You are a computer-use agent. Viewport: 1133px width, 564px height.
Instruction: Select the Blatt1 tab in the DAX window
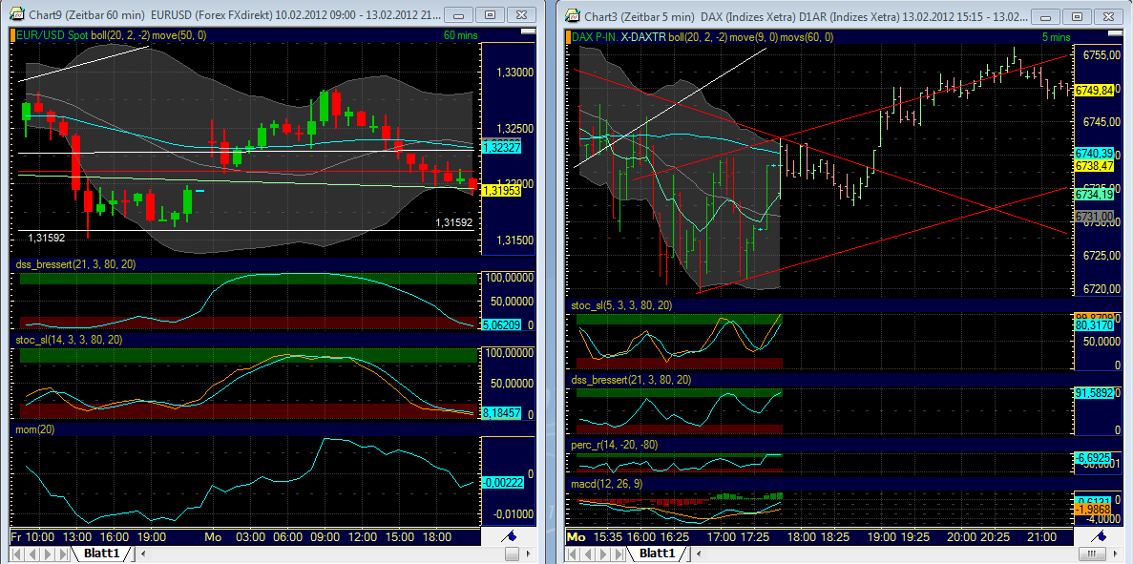[x=657, y=552]
